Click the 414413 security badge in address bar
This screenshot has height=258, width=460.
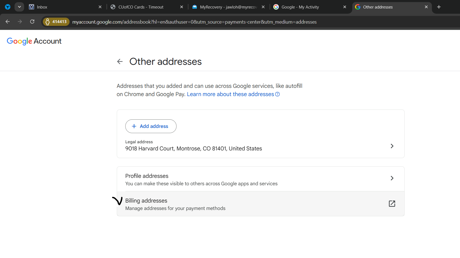pyautogui.click(x=56, y=22)
